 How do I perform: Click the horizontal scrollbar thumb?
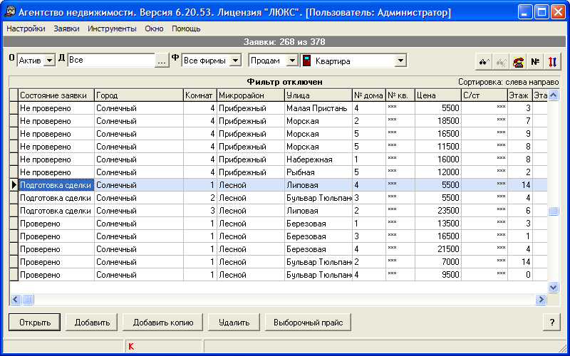tap(28, 299)
